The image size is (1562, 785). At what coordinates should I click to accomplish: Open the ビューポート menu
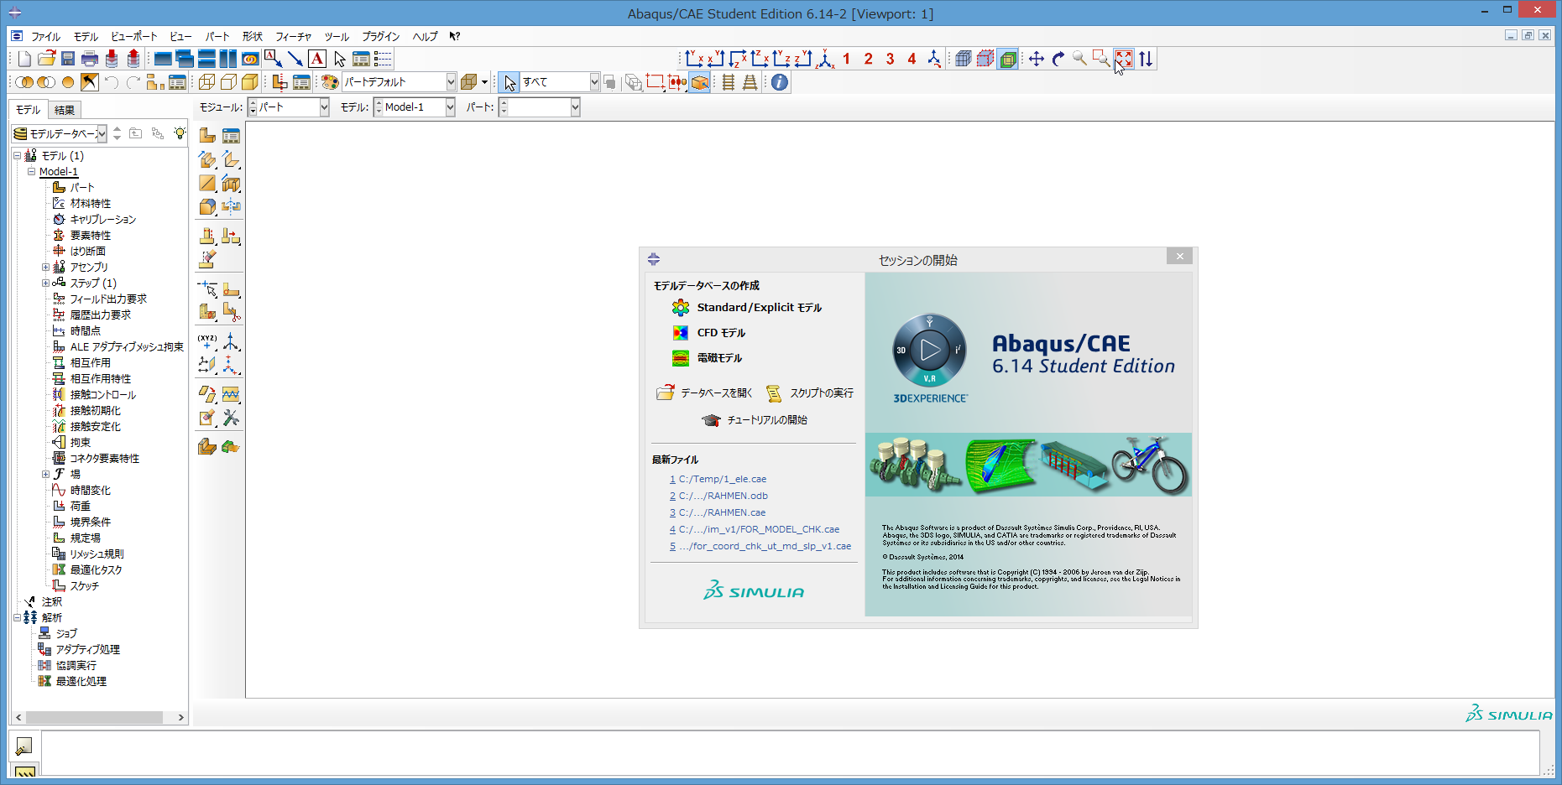coord(134,37)
